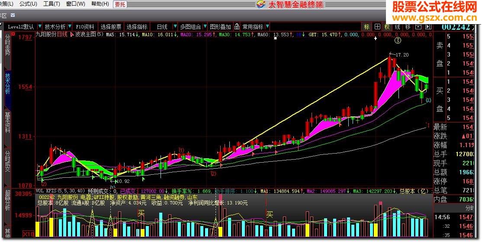Click the mail envelope icon
This screenshot has width=482, height=242.
pos(13,16)
